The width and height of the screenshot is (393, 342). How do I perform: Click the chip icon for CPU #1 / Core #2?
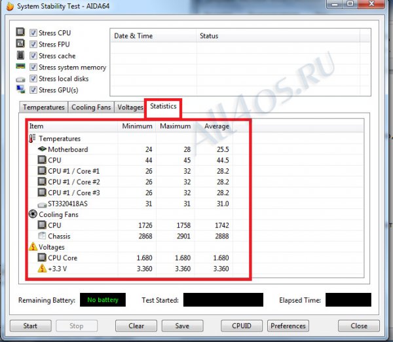tap(42, 181)
